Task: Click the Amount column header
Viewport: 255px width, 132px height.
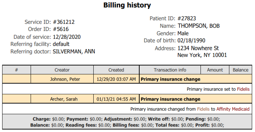Action: pos(215,70)
